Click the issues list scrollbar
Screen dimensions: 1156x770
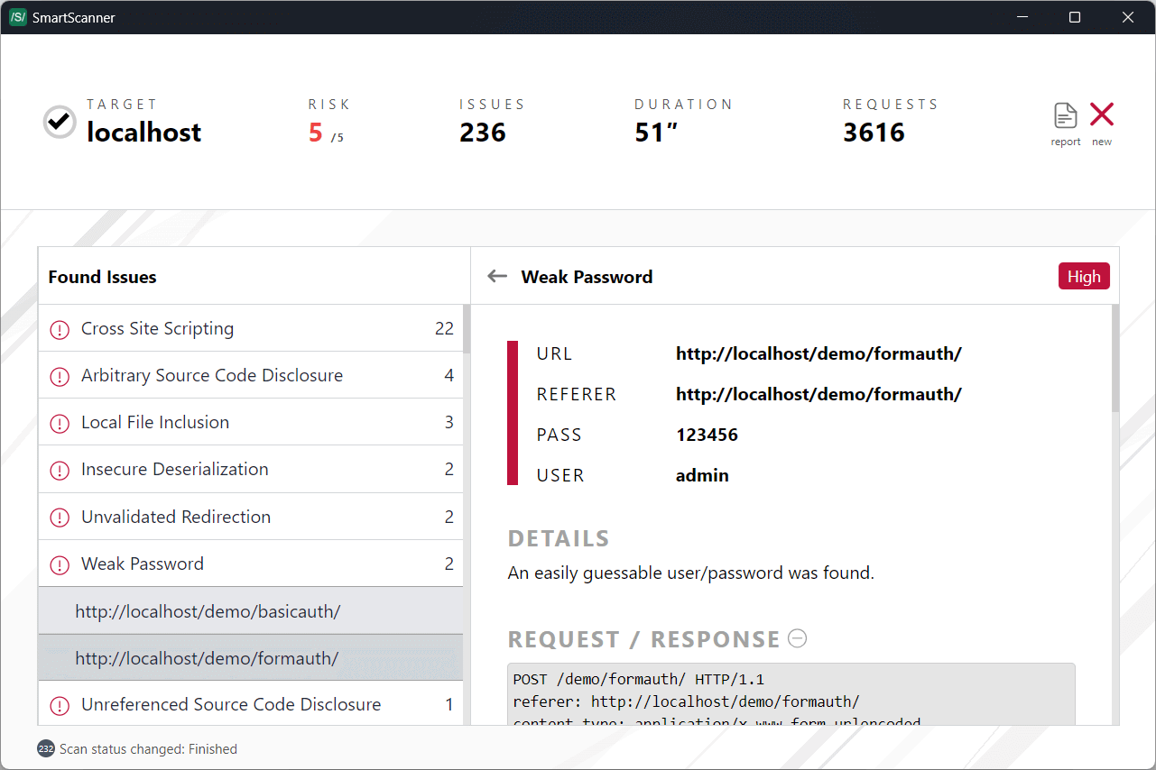click(x=467, y=329)
